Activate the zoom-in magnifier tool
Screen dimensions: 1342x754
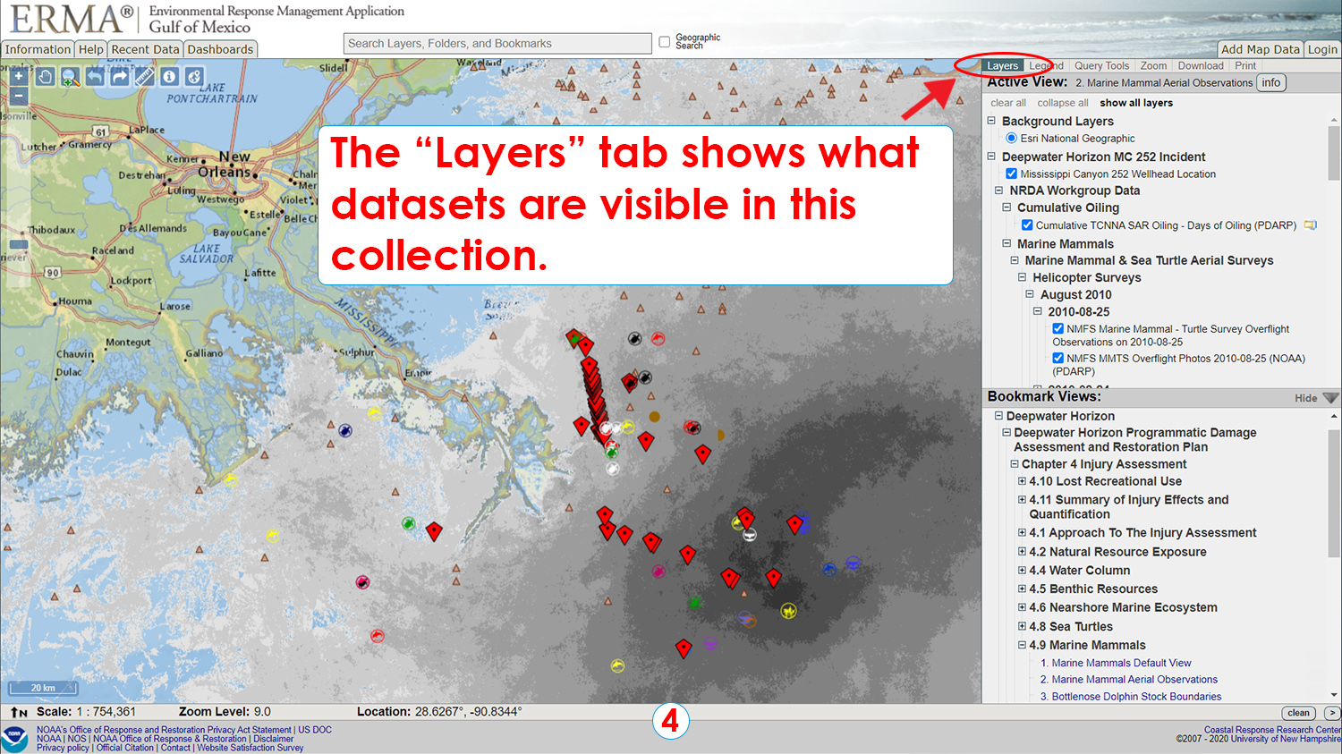click(x=70, y=78)
